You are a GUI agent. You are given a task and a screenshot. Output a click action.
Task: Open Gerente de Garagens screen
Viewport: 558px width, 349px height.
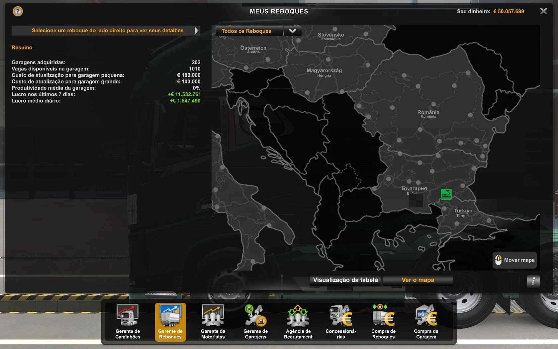coord(255,321)
